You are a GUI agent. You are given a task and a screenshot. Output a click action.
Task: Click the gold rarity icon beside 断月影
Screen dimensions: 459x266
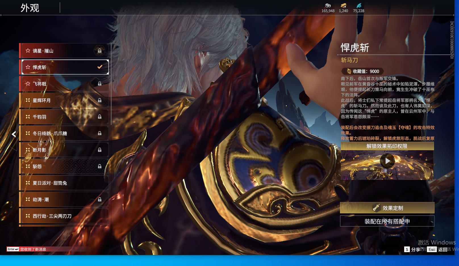pyautogui.click(x=28, y=150)
